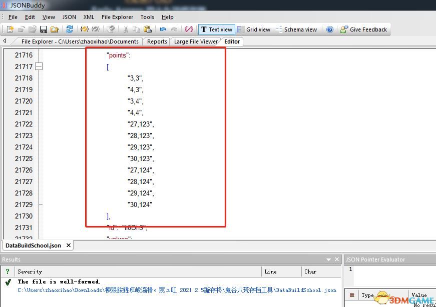Screen dimensions: 436x307
Task: Click line number 21725 in the gutter
Action: coord(24,158)
